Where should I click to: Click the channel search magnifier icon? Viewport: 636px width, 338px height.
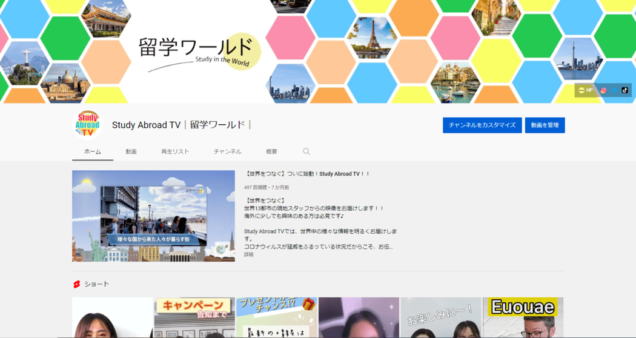click(306, 151)
